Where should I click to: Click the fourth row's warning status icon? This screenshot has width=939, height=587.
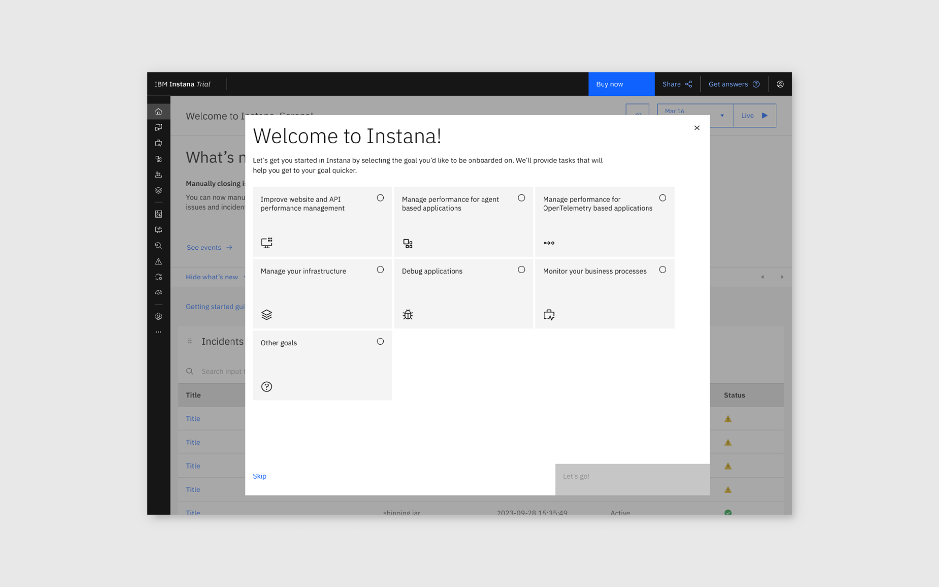click(x=728, y=490)
